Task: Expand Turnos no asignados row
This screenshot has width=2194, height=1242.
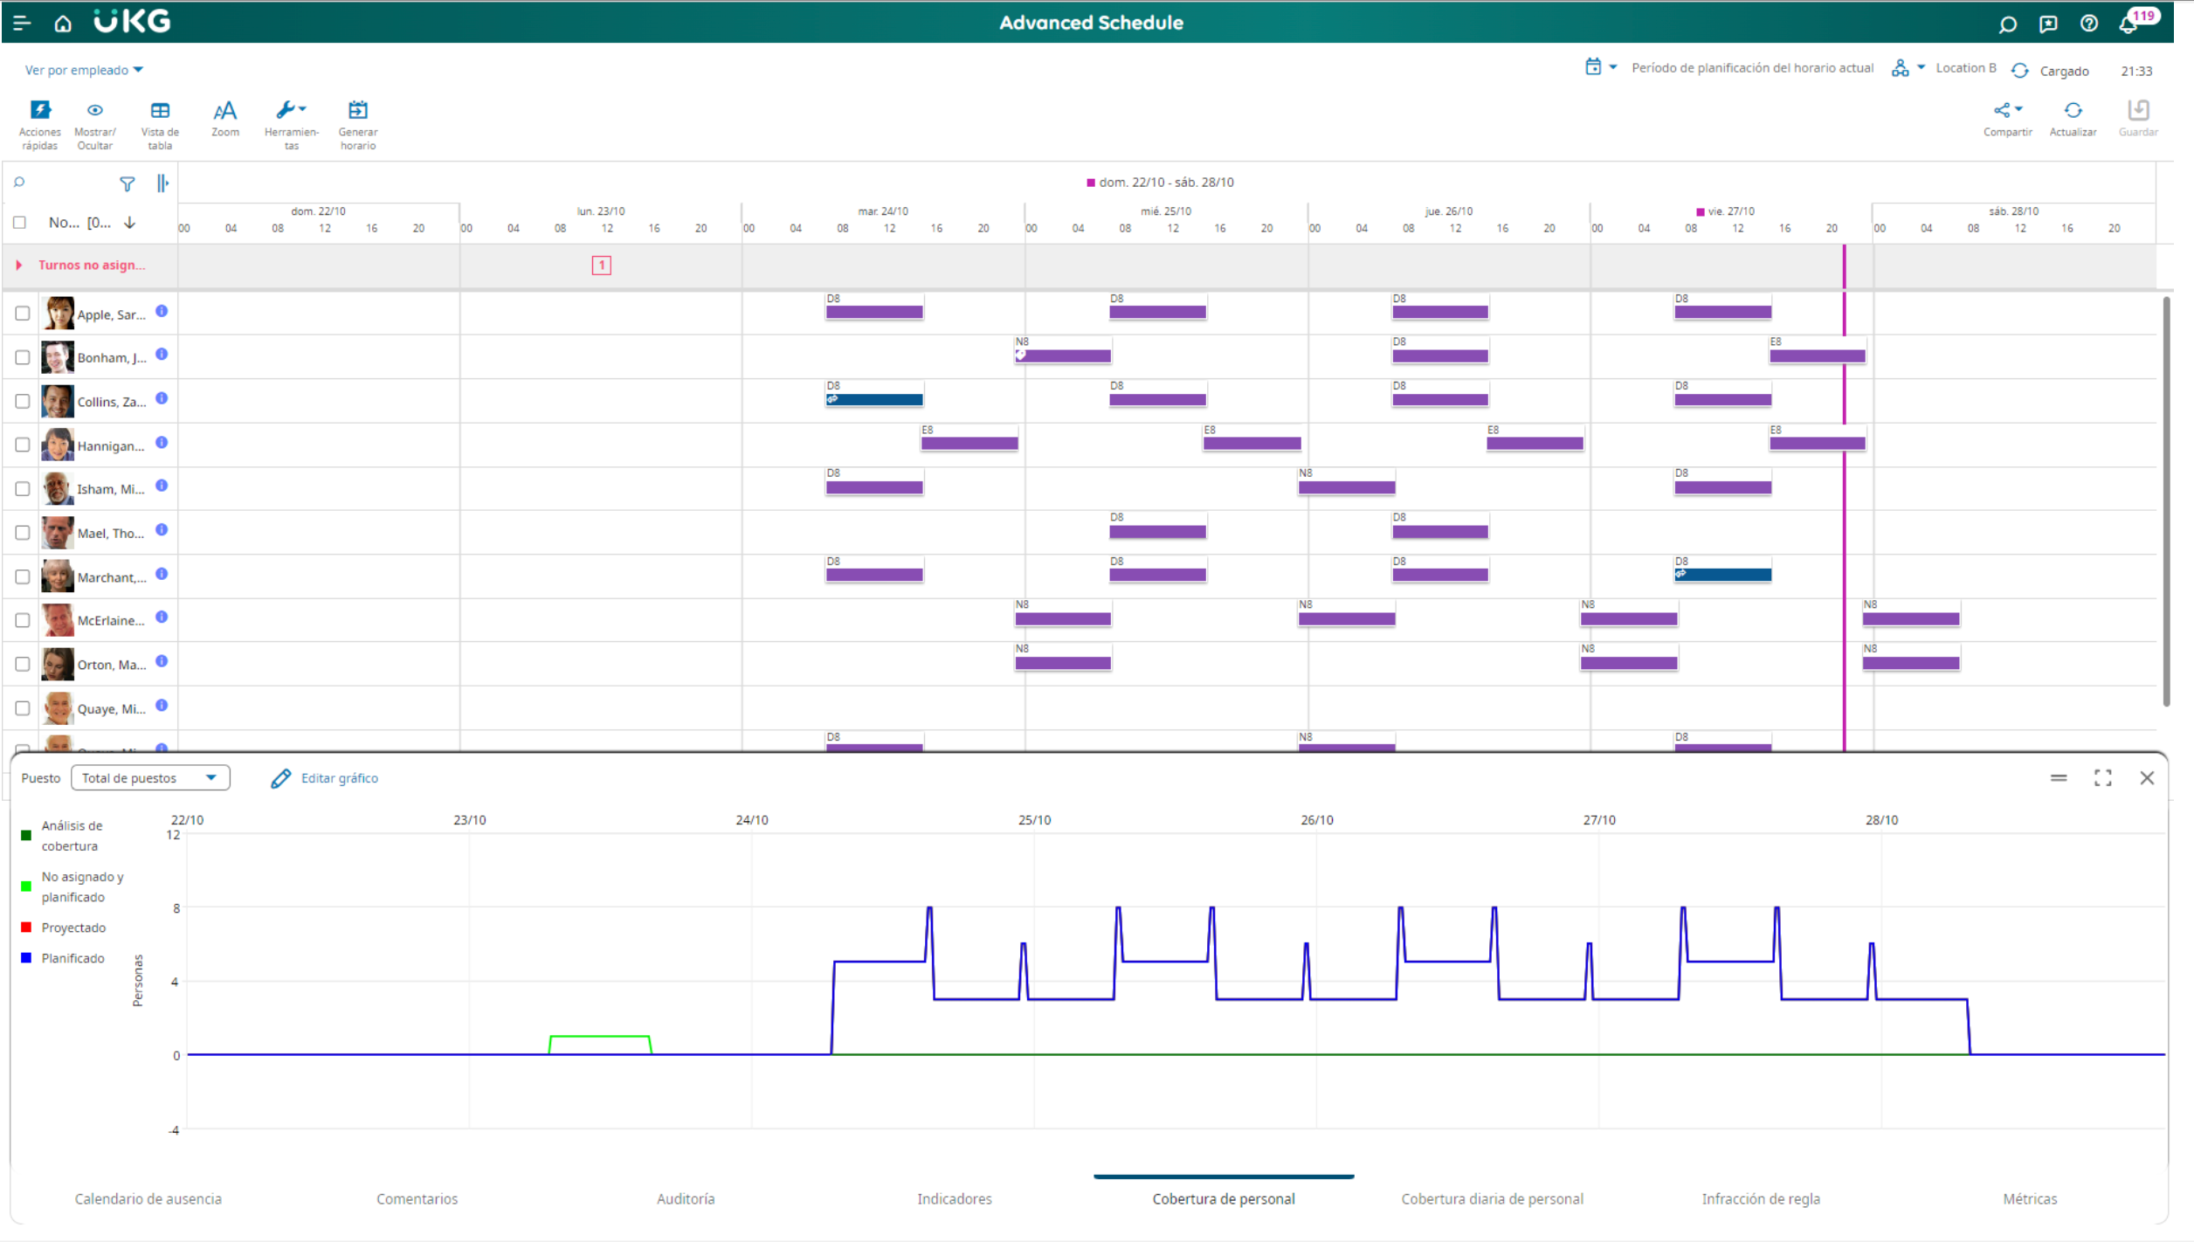Action: [18, 266]
